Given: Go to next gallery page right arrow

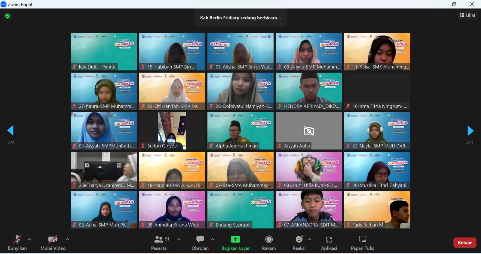Looking at the screenshot, I should click(x=470, y=131).
